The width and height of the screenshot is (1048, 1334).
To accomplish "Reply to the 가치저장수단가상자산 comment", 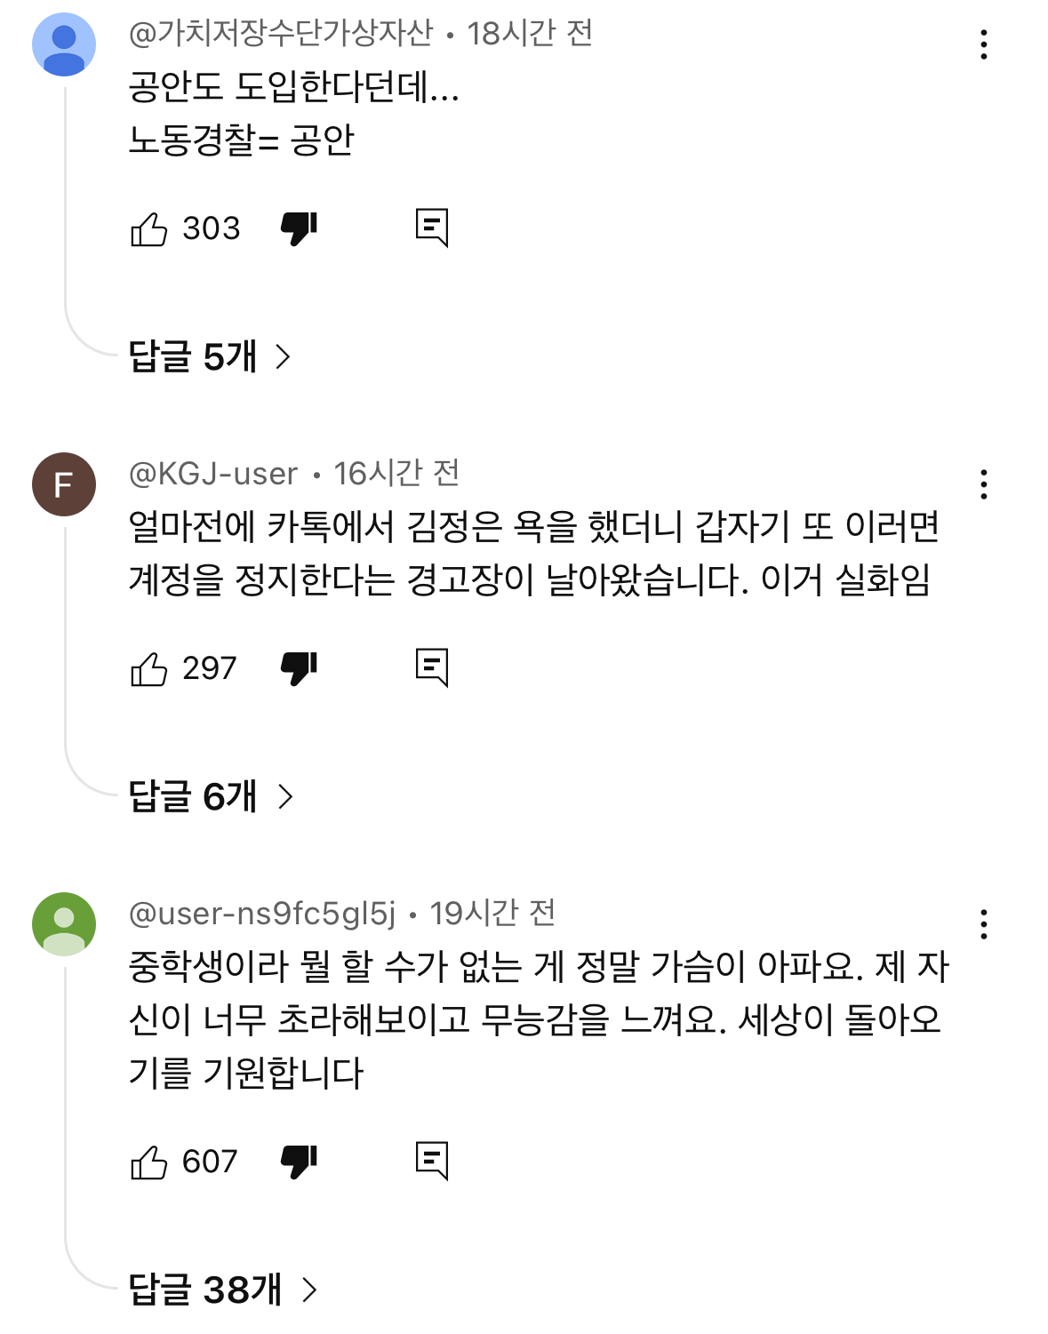I will click(x=432, y=228).
